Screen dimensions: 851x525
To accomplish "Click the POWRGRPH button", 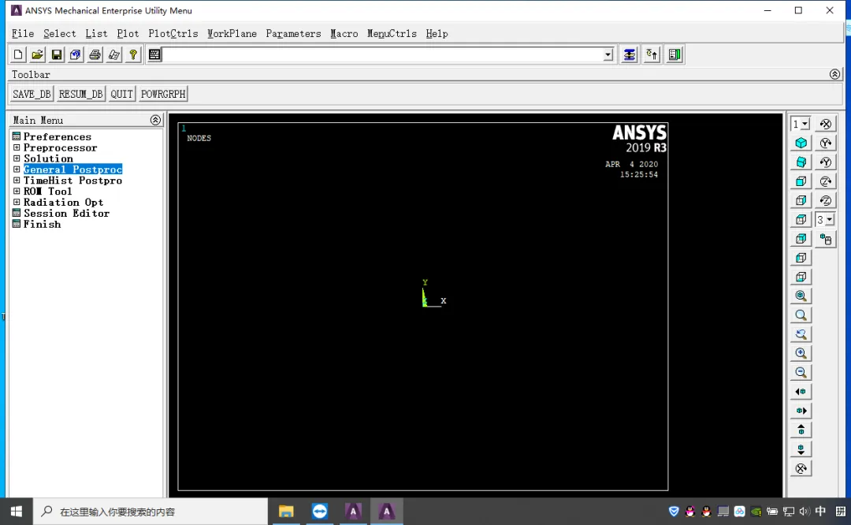I will tap(163, 94).
